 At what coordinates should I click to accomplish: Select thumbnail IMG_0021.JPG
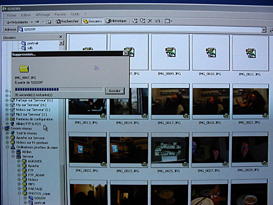(250, 102)
